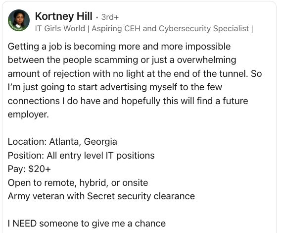Screen dimensions: 281x233
Task: Click the 'Position: All entry level IT positions' line
Action: (81, 155)
